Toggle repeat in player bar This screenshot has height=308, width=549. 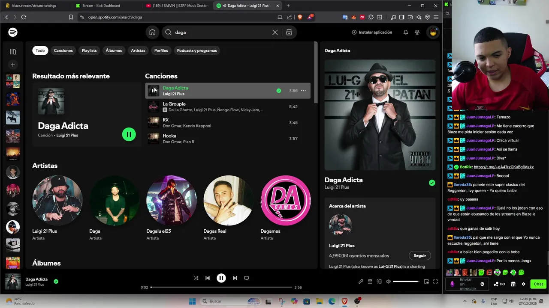click(246, 278)
